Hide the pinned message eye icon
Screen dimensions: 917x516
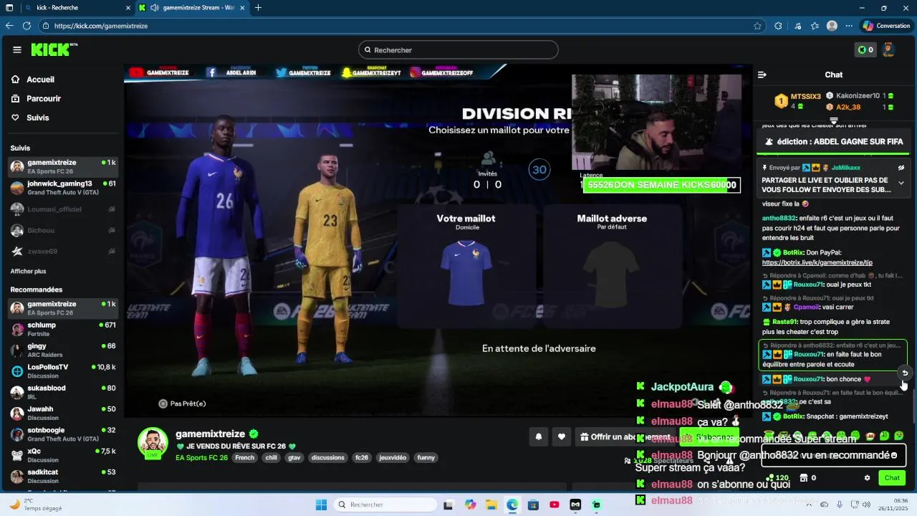(901, 168)
